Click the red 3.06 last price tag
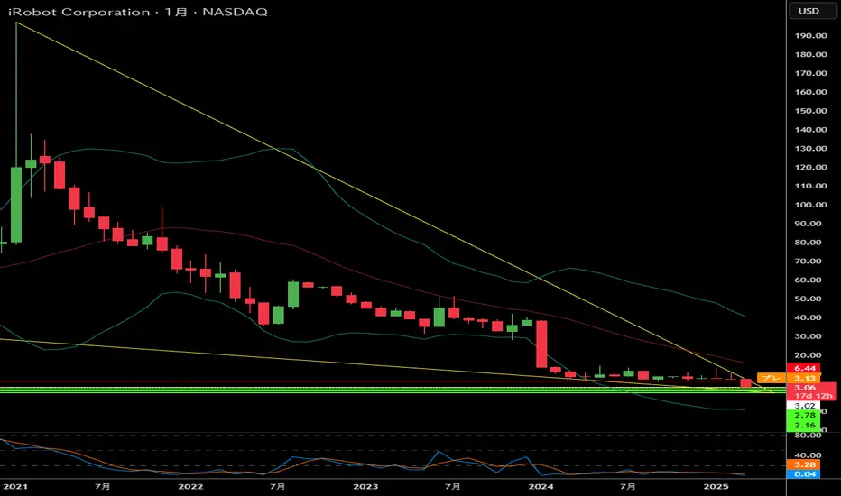Image resolution: width=841 pixels, height=496 pixels. click(805, 387)
